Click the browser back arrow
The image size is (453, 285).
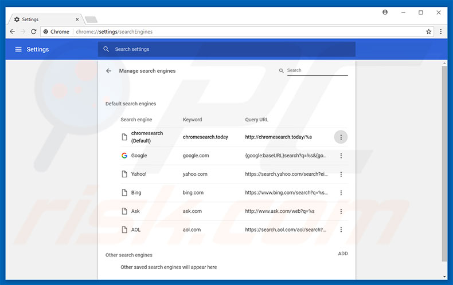click(13, 31)
